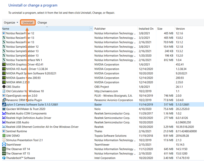Screen dimensions: 204x161
Task: Click the Basler publisher cell
Action: click(x=98, y=105)
